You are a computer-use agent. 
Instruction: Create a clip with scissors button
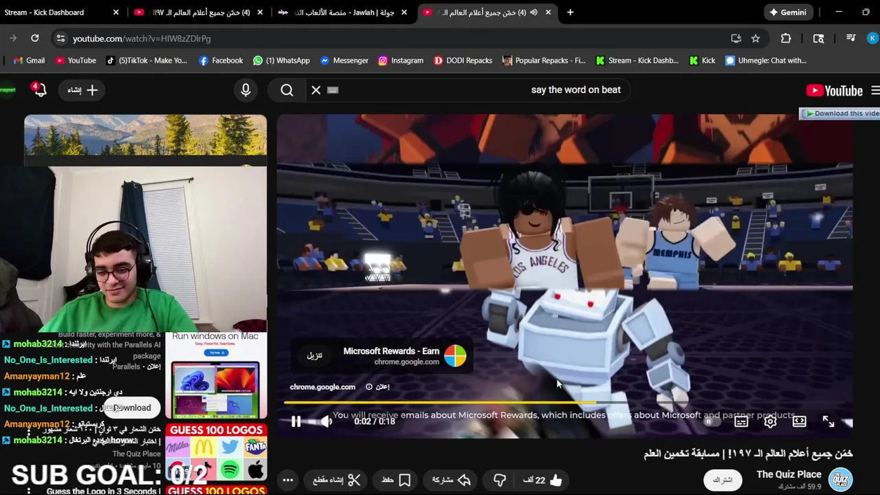pyautogui.click(x=337, y=480)
